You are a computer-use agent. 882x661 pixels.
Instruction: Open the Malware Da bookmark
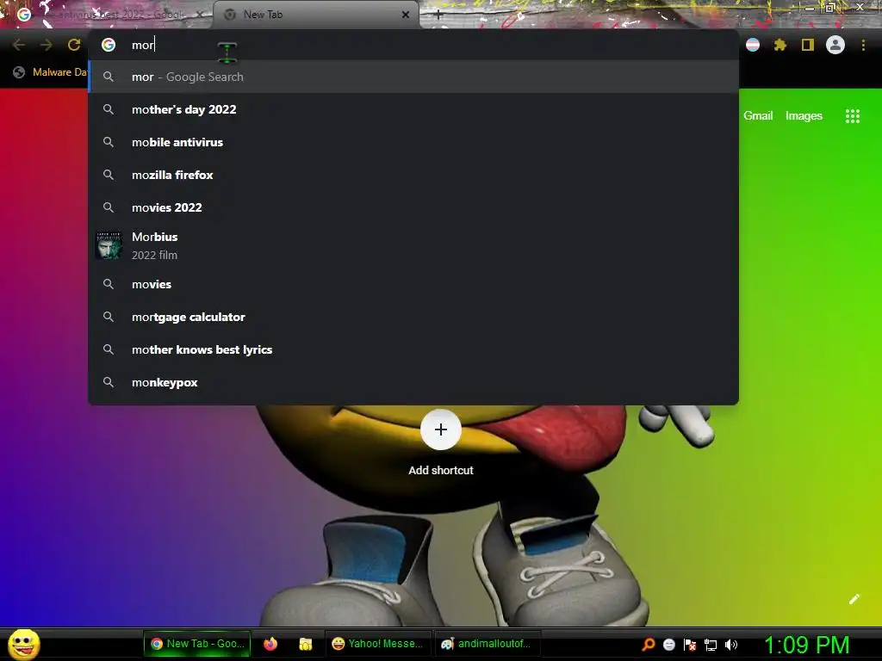click(49, 72)
